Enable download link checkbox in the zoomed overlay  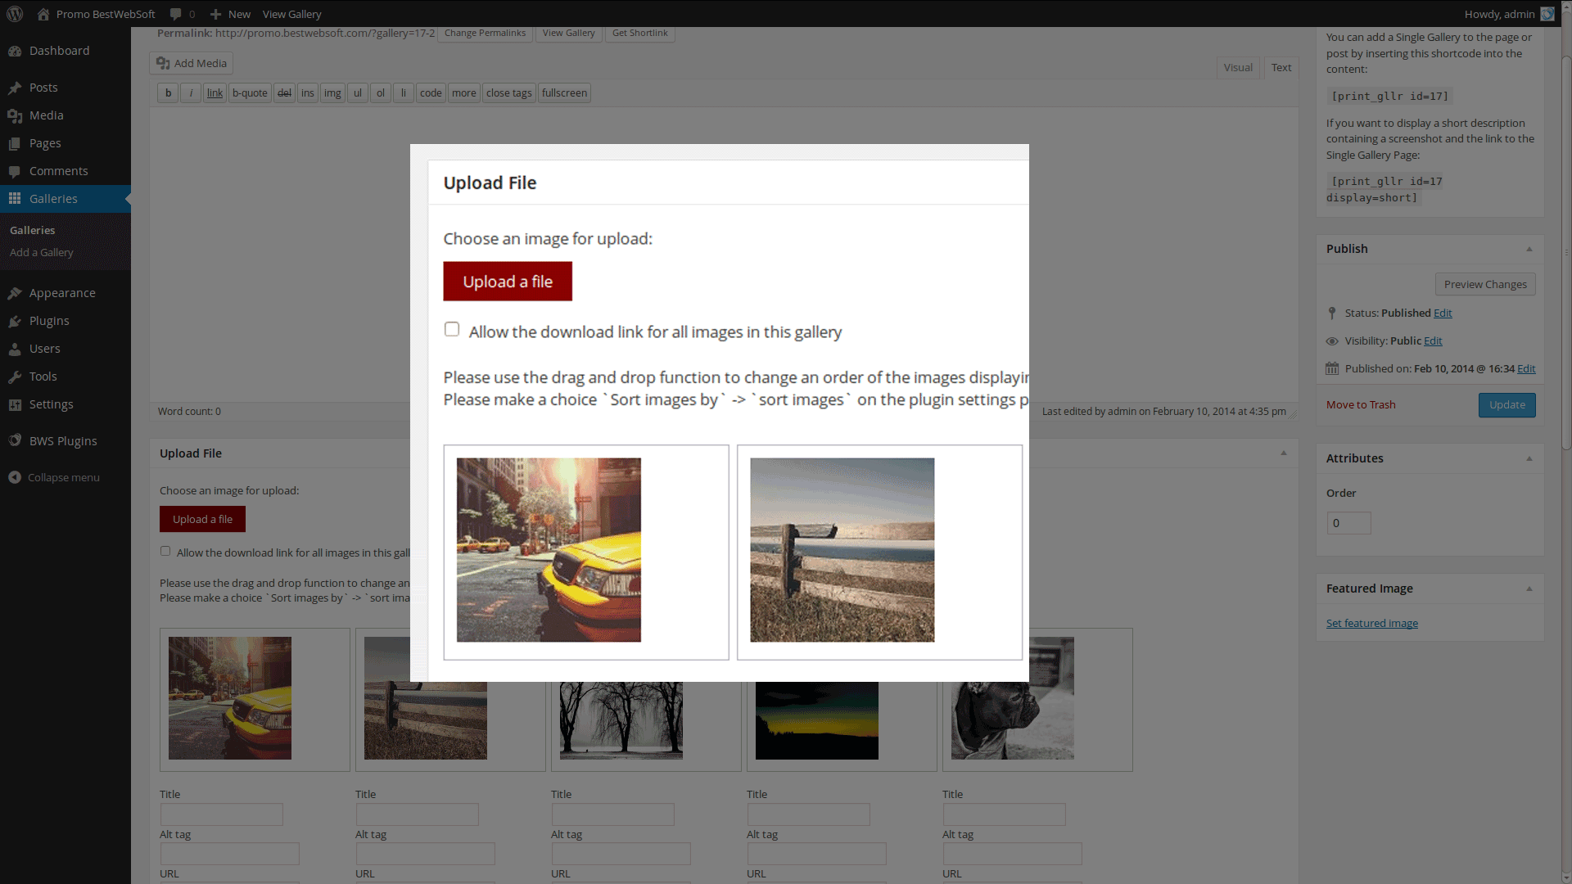(x=452, y=329)
